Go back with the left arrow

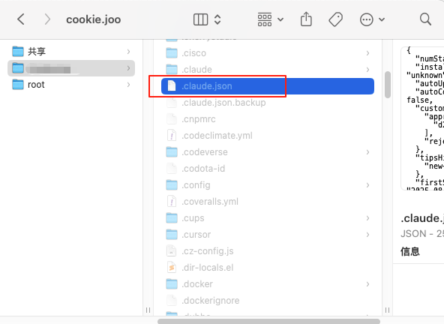tap(21, 19)
